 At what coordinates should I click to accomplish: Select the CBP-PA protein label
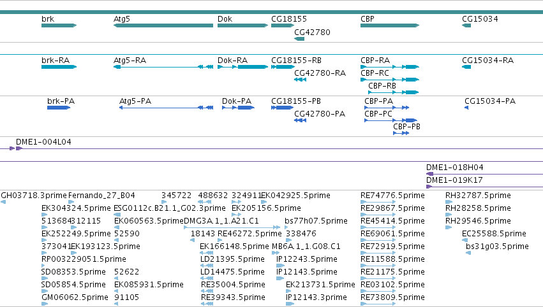(x=378, y=101)
